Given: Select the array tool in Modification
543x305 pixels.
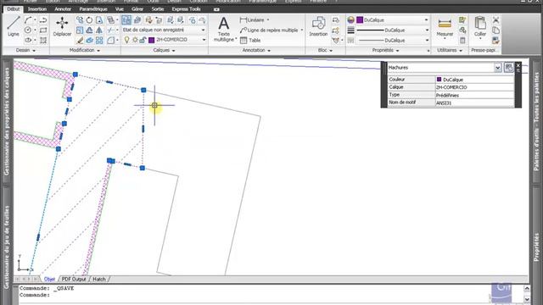Looking at the screenshot, I should click(99, 41).
